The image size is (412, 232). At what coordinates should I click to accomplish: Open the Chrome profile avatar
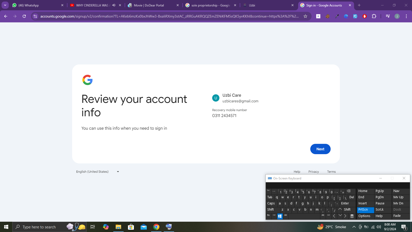click(397, 16)
